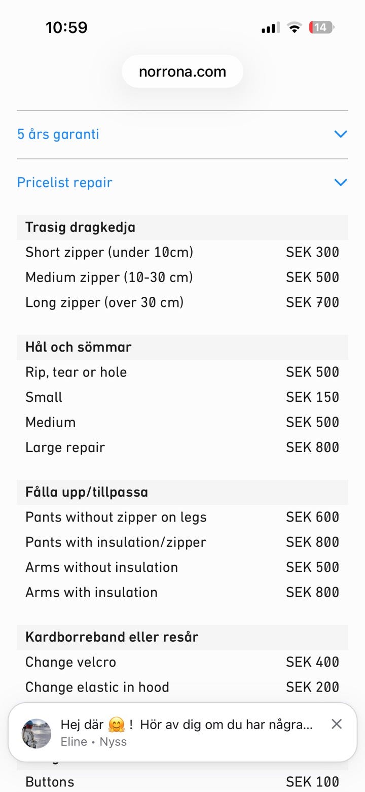Select the Trasig dragkedja section header
This screenshot has width=365, height=792.
coord(81,227)
